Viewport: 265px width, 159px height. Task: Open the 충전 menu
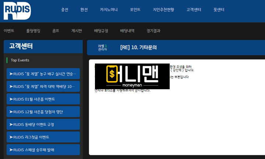pos(65,10)
